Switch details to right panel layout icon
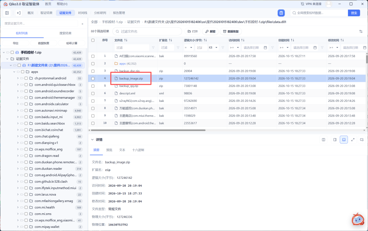The image size is (368, 231). click(x=335, y=140)
